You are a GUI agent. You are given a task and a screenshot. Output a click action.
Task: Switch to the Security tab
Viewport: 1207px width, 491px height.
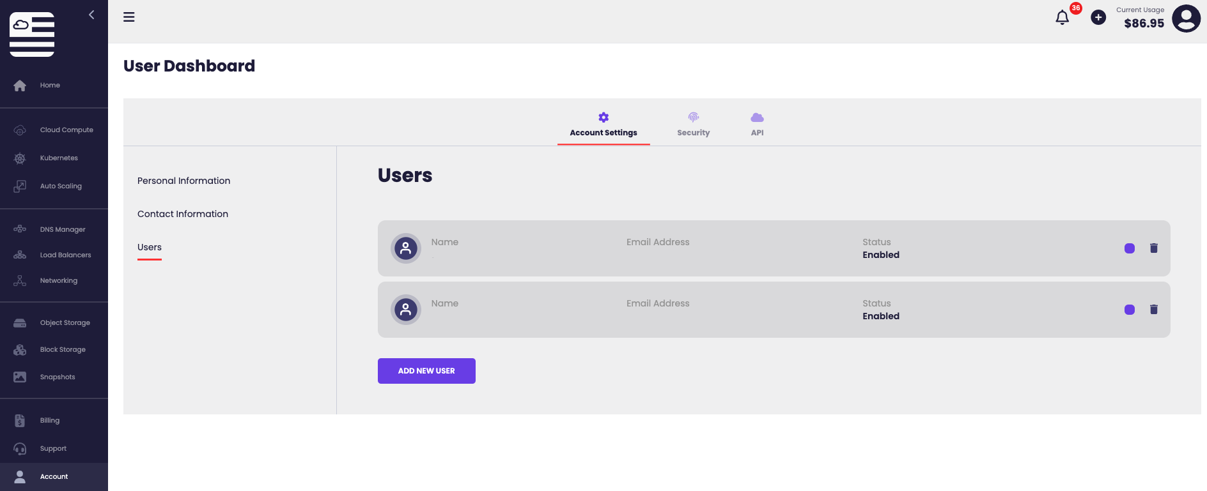[693, 125]
